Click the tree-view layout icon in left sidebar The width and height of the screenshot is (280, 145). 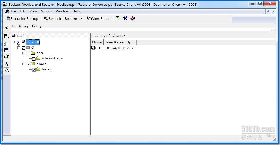pyautogui.click(x=7, y=44)
